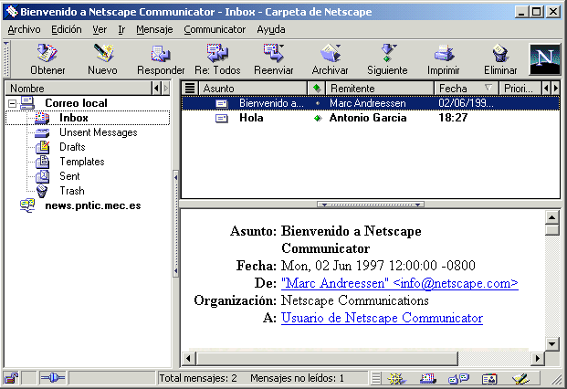
Task: Select Bienvenido a... message row
Action: click(371, 103)
